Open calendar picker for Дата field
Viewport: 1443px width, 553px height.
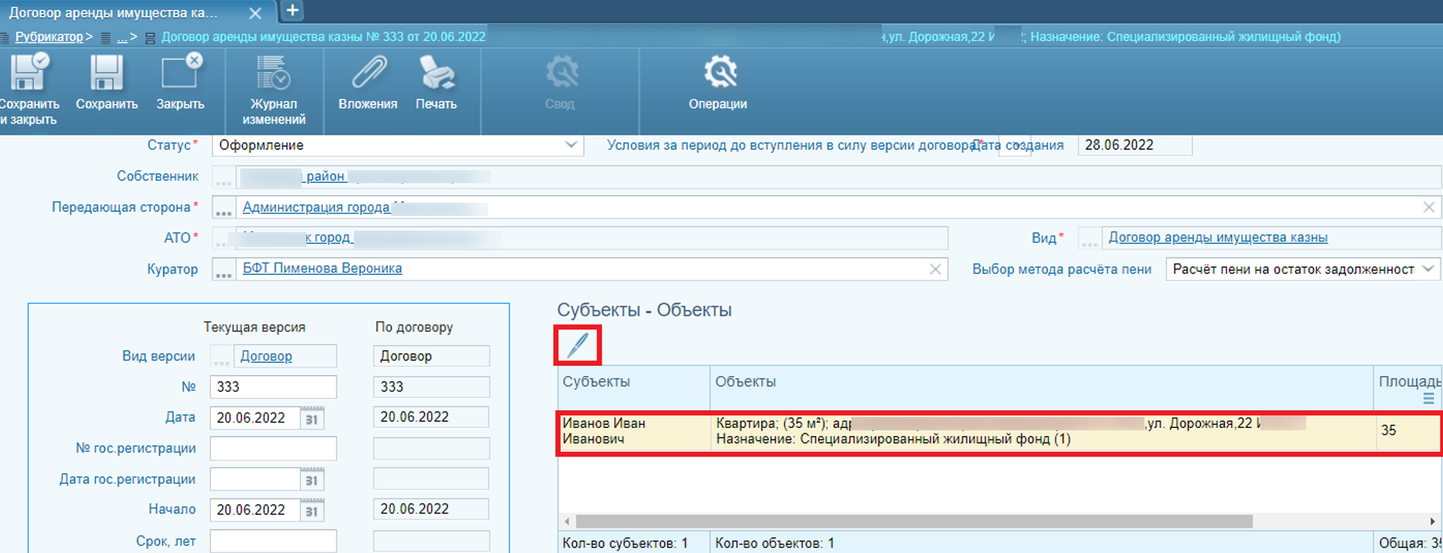coord(312,419)
